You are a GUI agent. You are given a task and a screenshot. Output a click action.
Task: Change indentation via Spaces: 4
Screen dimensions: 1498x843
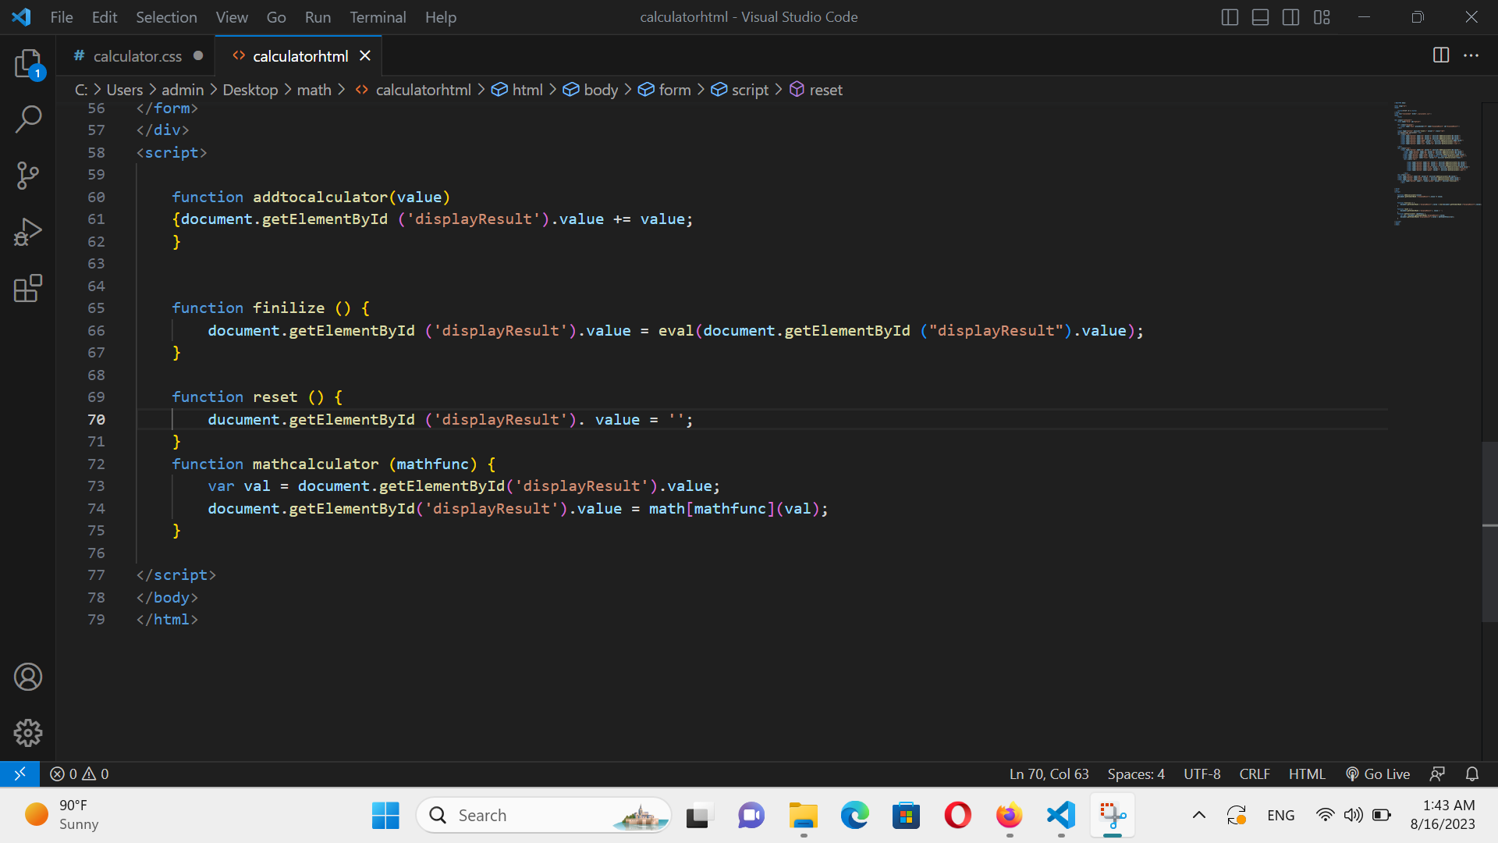pos(1136,774)
